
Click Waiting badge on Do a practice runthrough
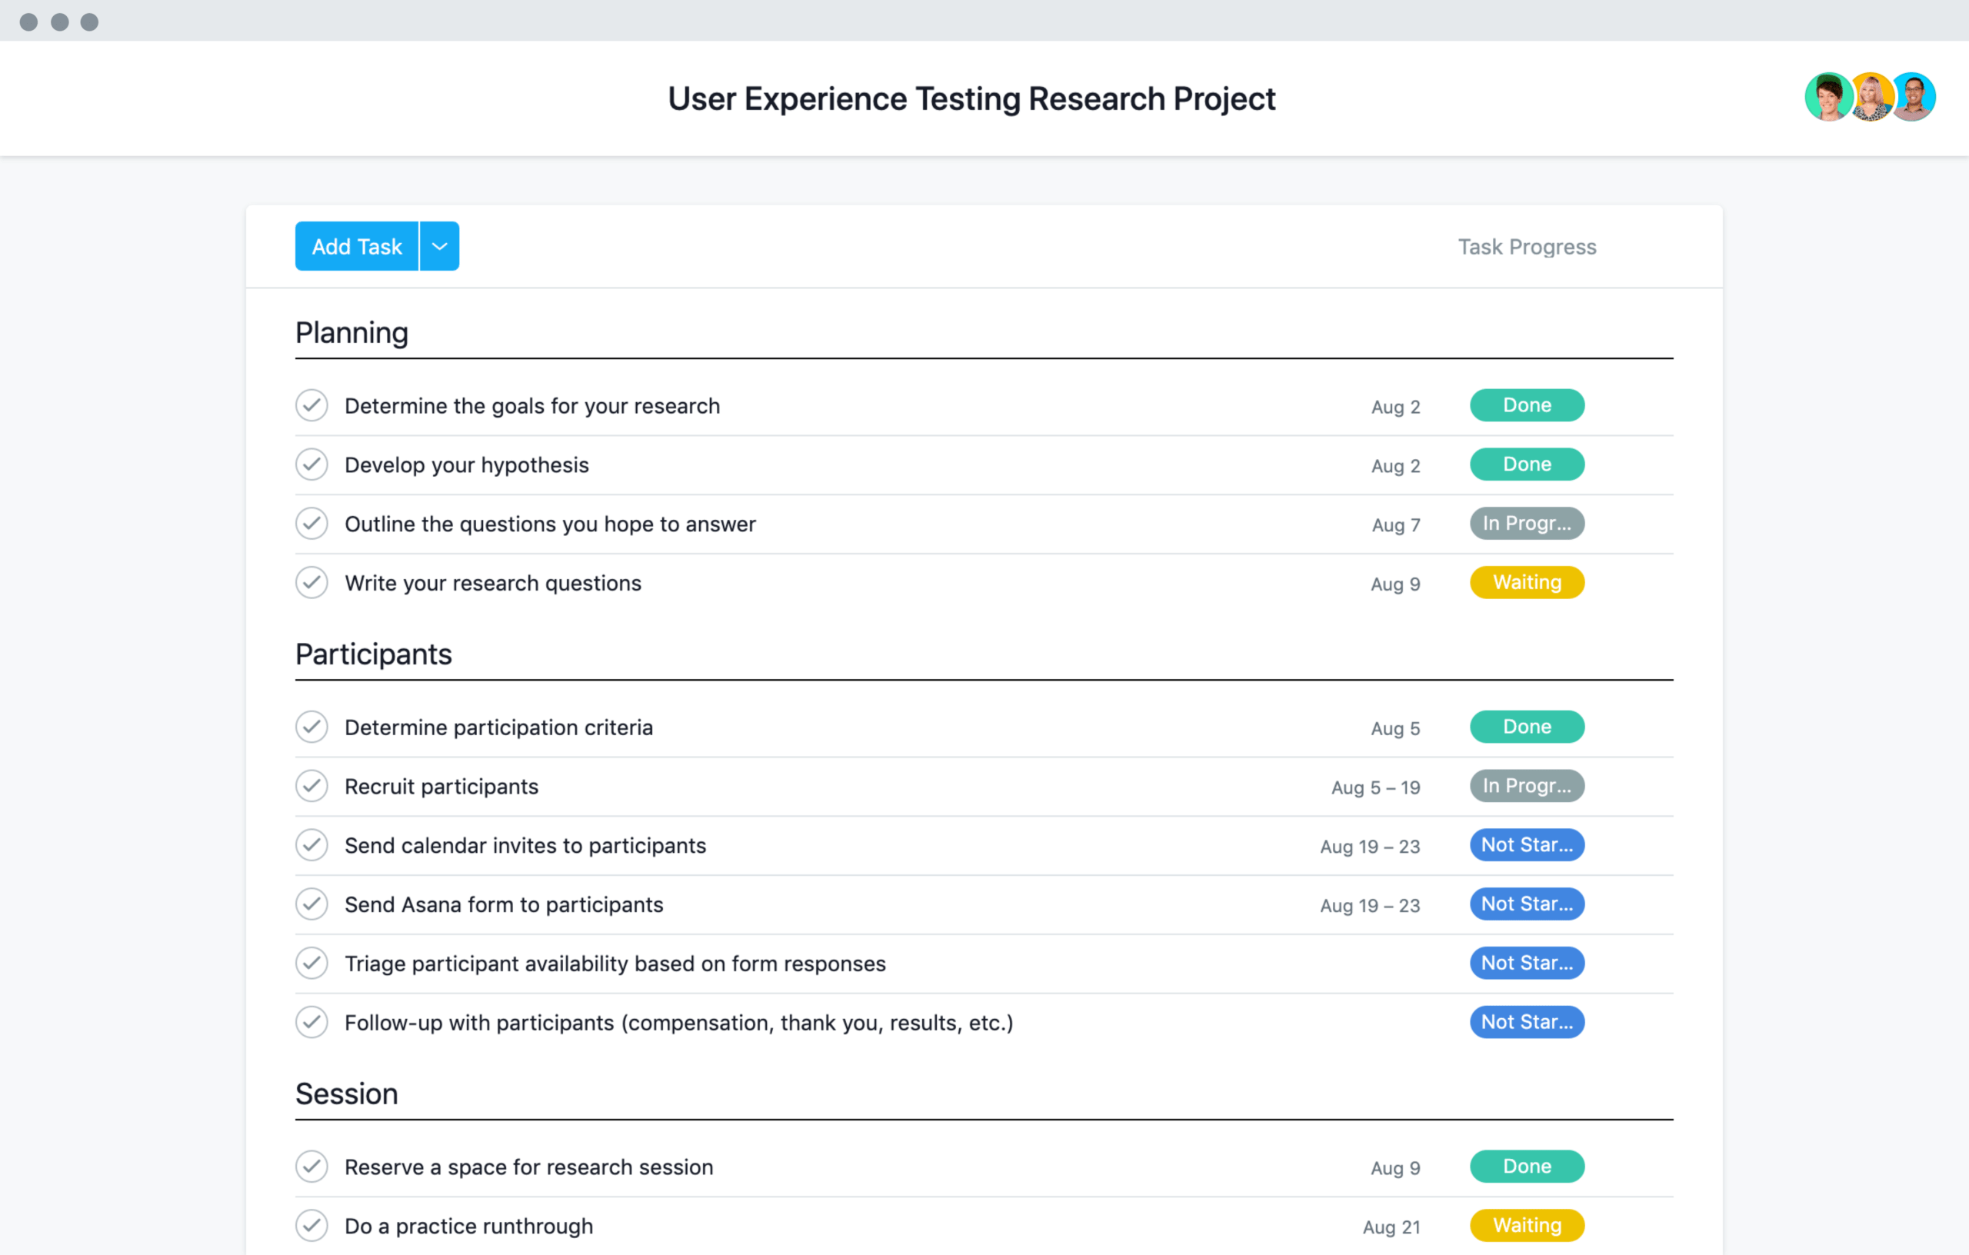point(1525,1223)
